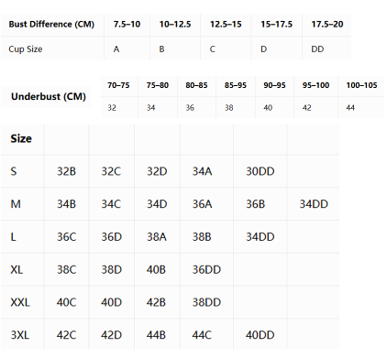Viewport: 387px width, 358px height.
Task: Click the 42B cell in XXL row
Action: [x=156, y=302]
